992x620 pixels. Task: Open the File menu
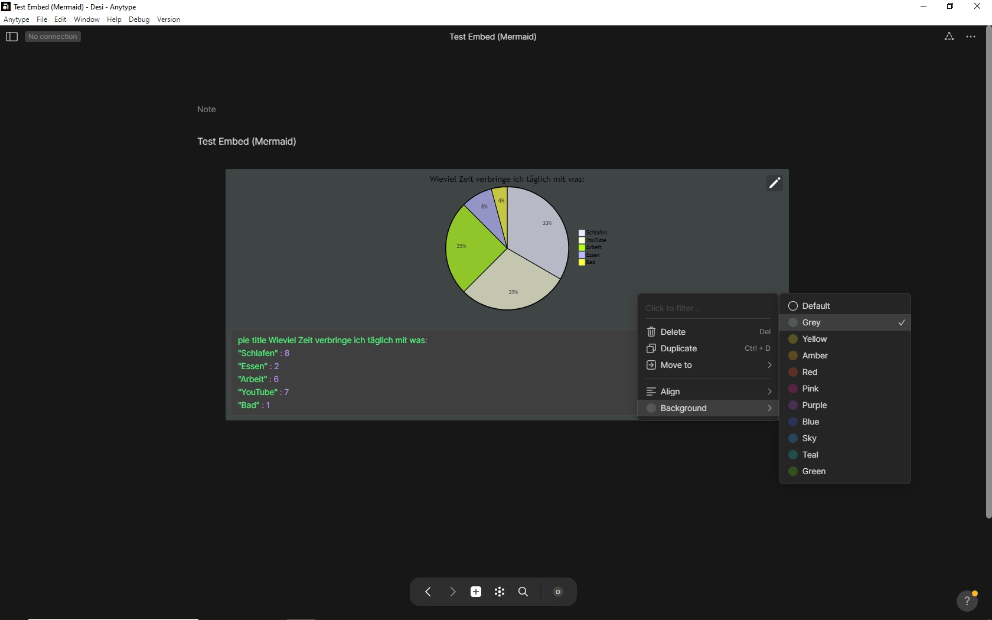(42, 19)
